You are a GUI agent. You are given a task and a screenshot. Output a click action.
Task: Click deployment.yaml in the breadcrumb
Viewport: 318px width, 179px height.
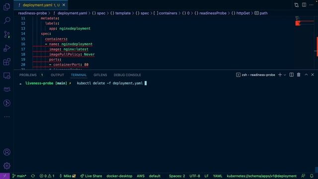[72, 13]
